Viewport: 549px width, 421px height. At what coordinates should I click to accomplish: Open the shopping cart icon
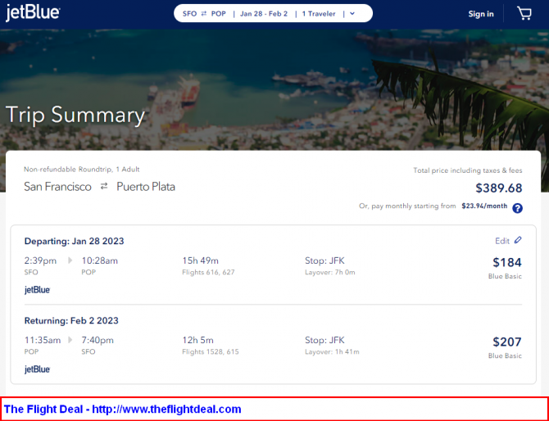524,14
